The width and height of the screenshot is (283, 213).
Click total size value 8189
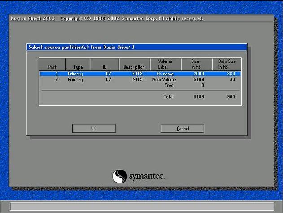pos(199,96)
